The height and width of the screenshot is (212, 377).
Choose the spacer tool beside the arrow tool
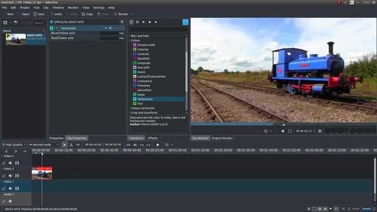point(78,145)
